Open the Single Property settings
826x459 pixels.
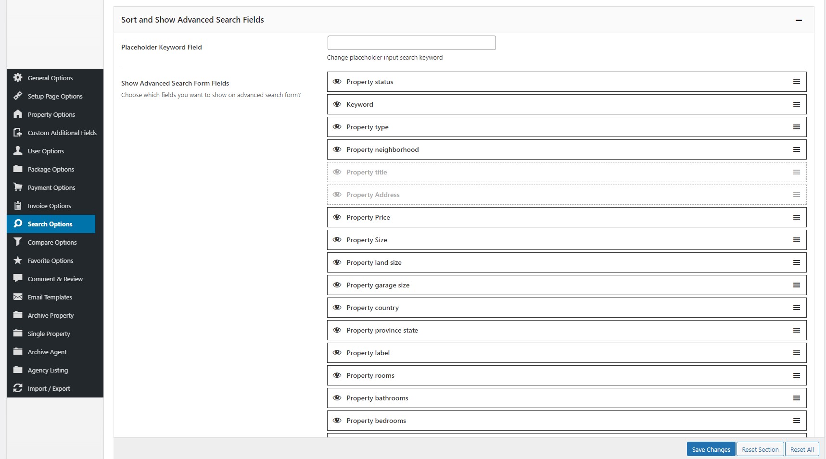49,334
